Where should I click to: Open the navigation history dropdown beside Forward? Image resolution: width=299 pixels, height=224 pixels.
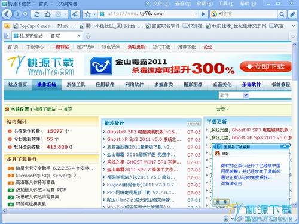[x=25, y=14]
